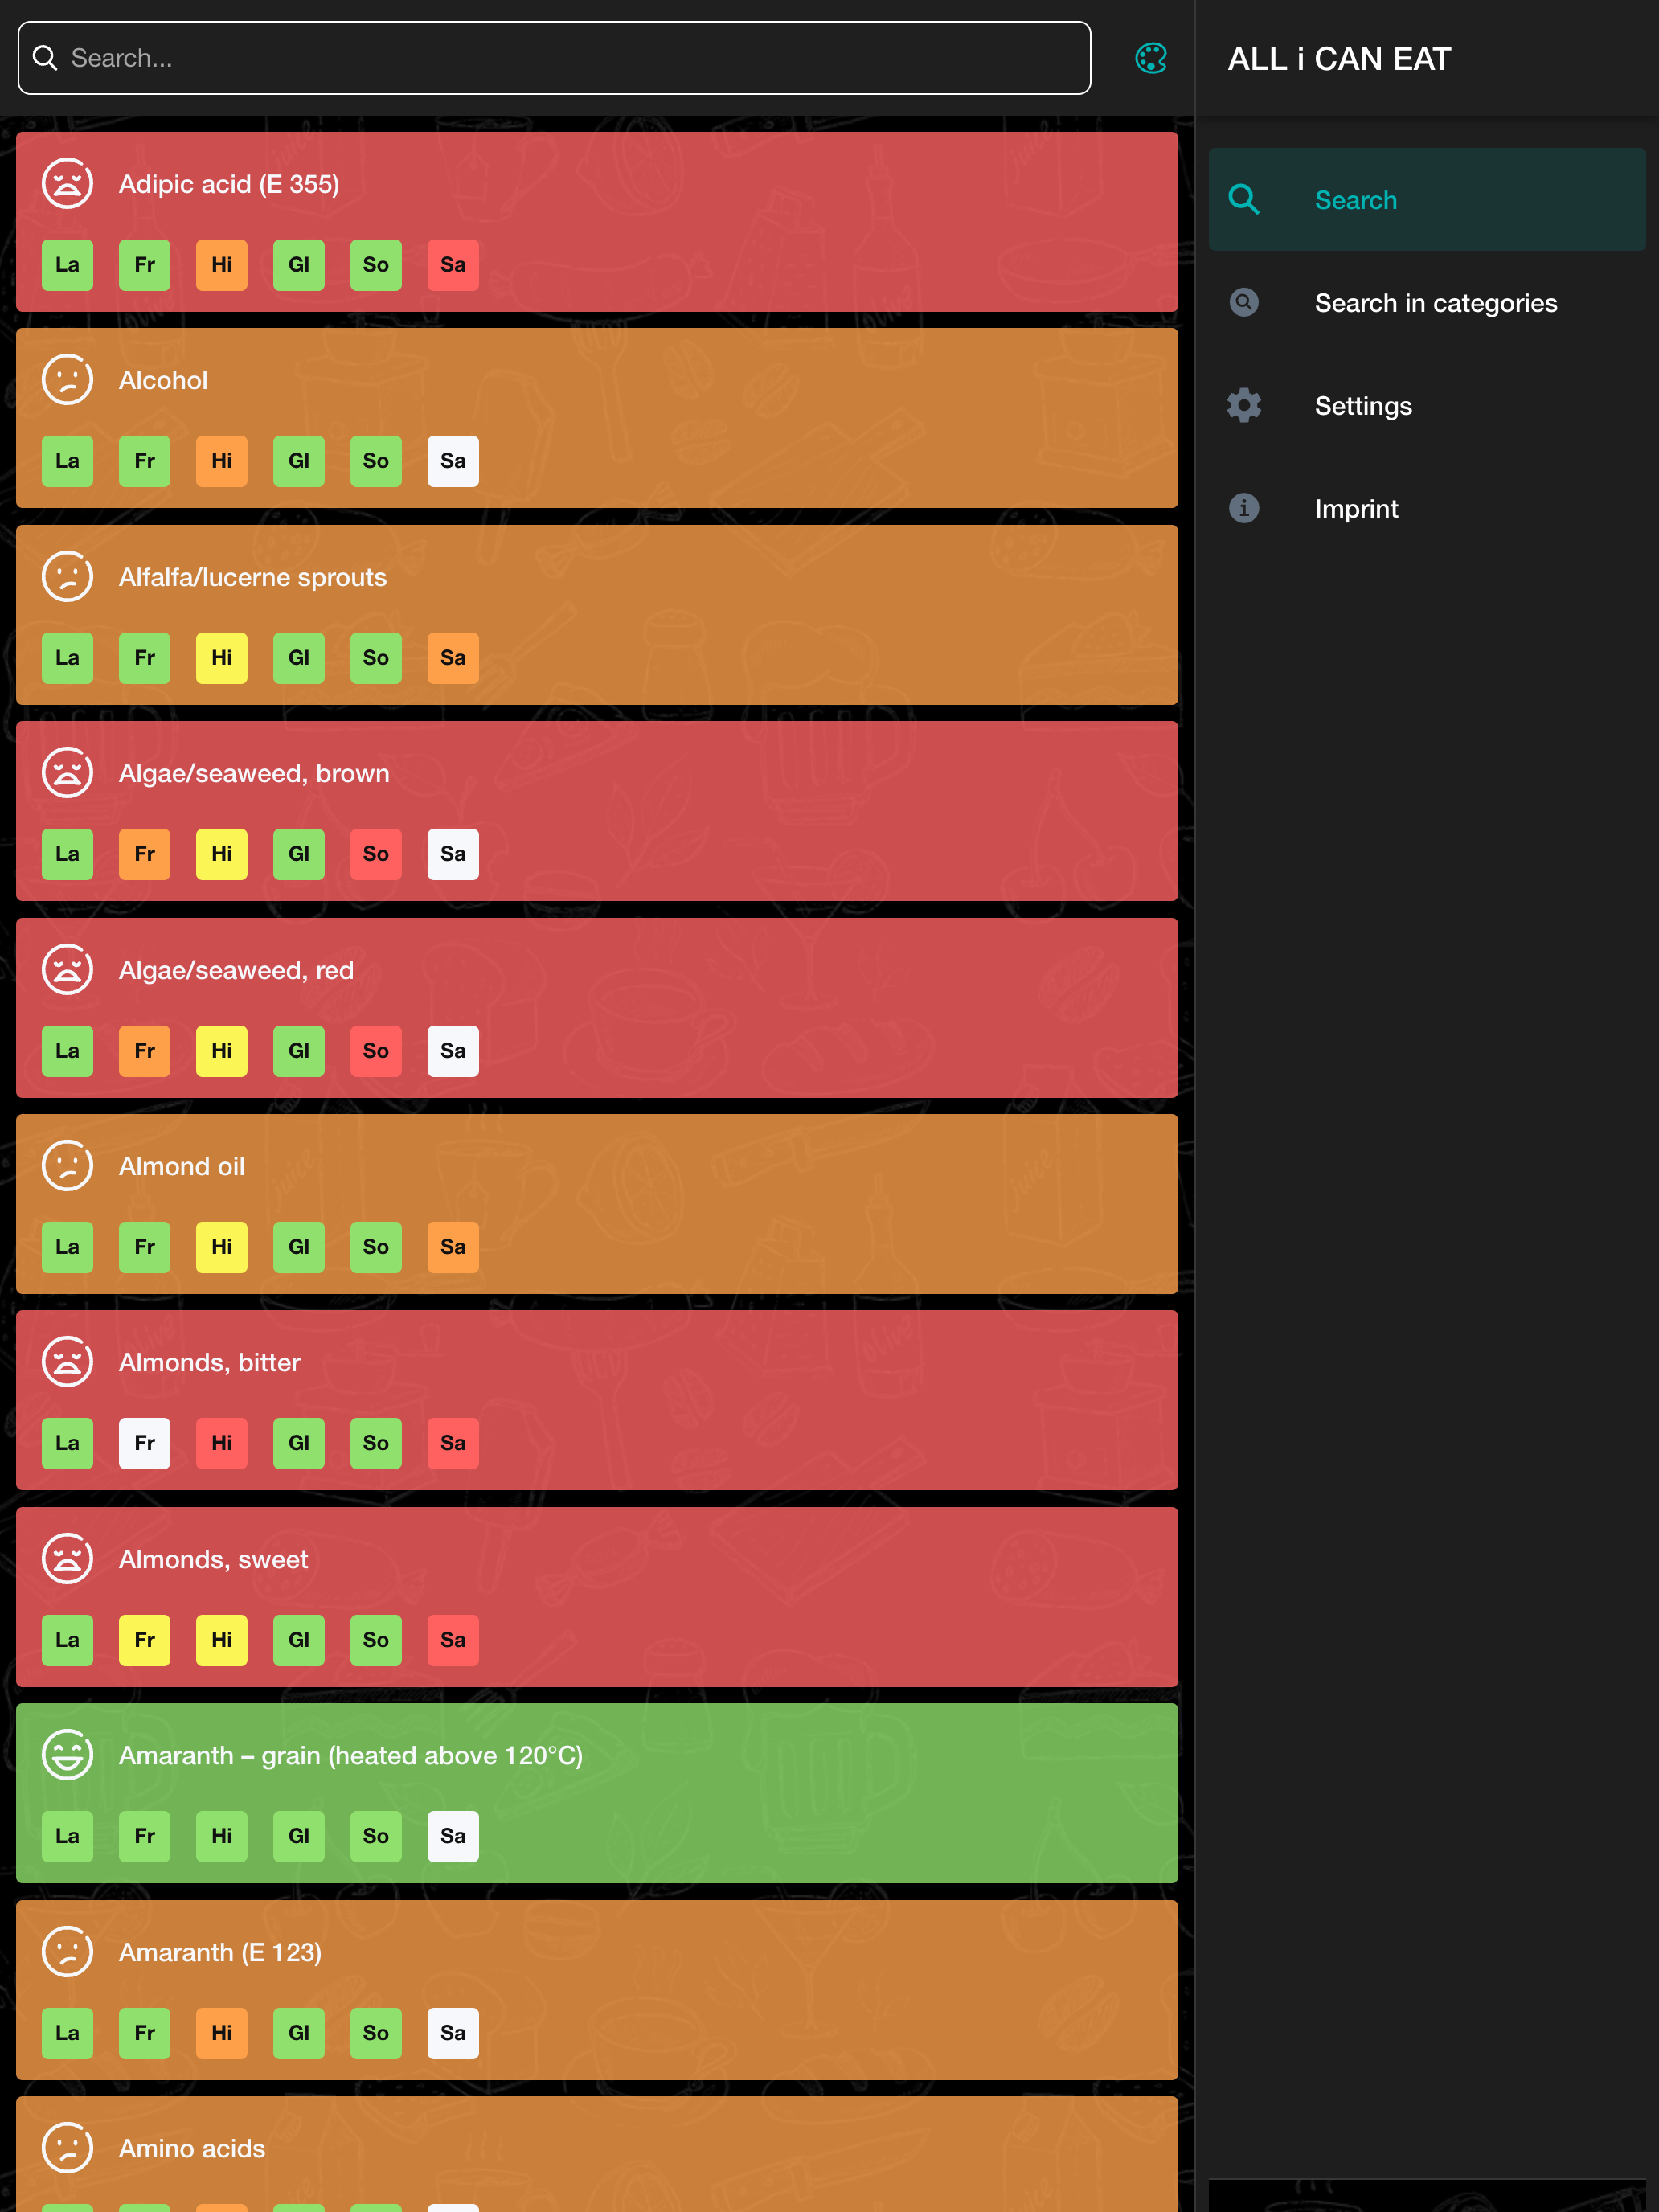Screen dimensions: 1659x2212
Task: Open the Alcohol entry
Action: (597, 418)
